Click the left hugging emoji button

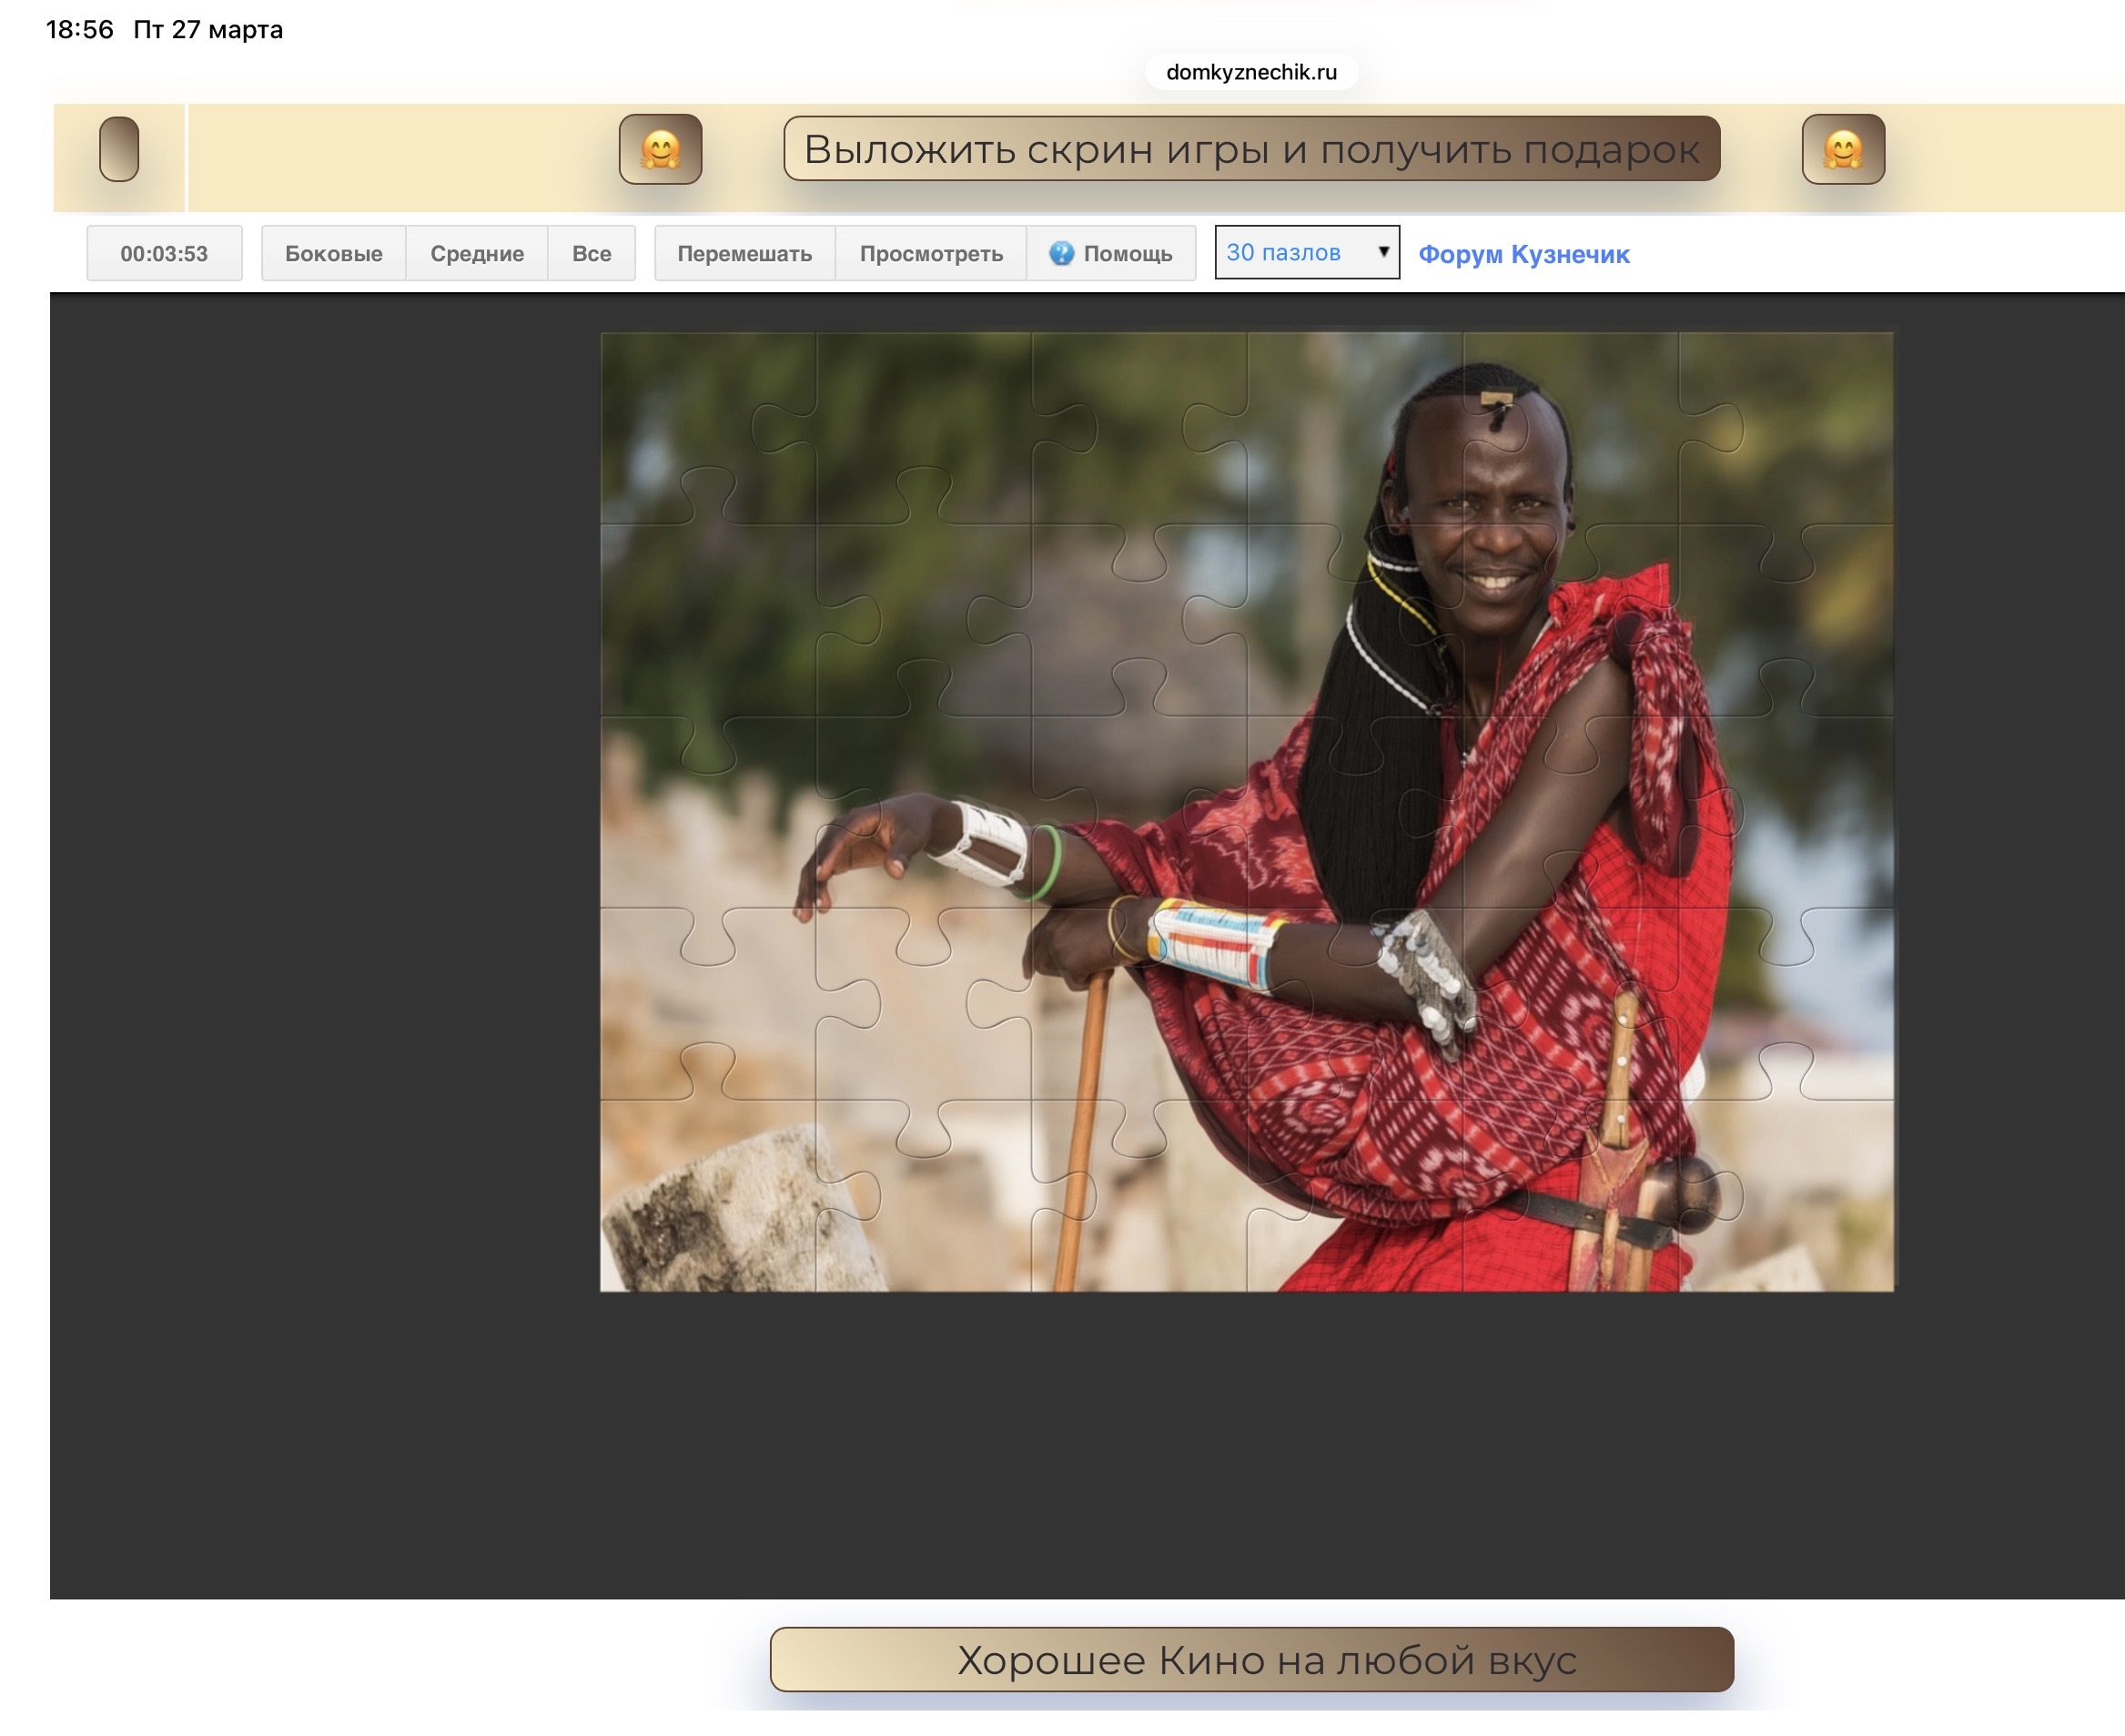pyautogui.click(x=660, y=149)
